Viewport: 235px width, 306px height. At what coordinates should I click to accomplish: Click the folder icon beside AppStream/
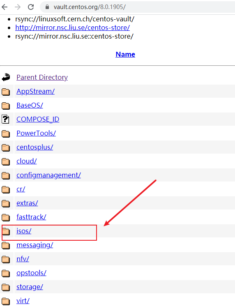click(x=6, y=92)
